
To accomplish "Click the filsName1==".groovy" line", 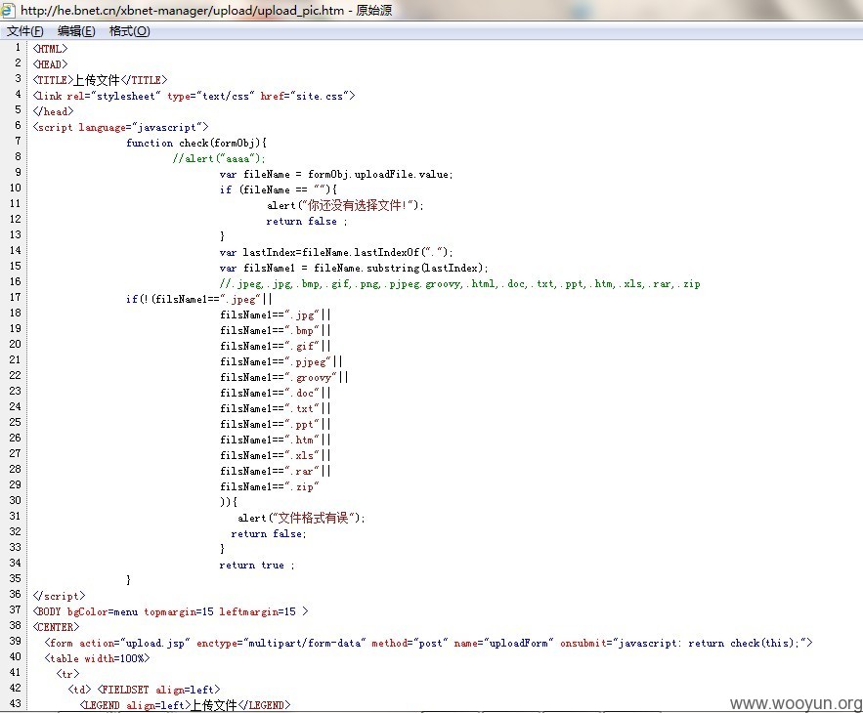I will click(x=284, y=377).
